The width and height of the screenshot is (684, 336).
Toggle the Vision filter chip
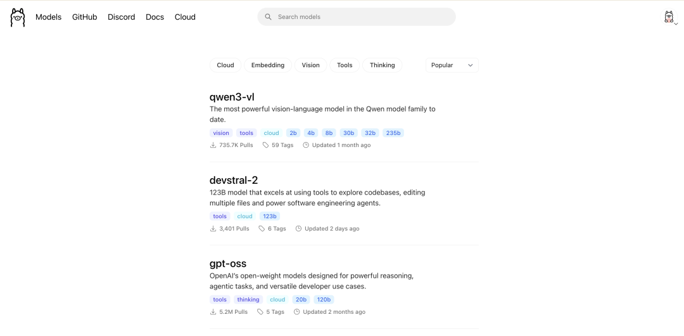coord(310,65)
